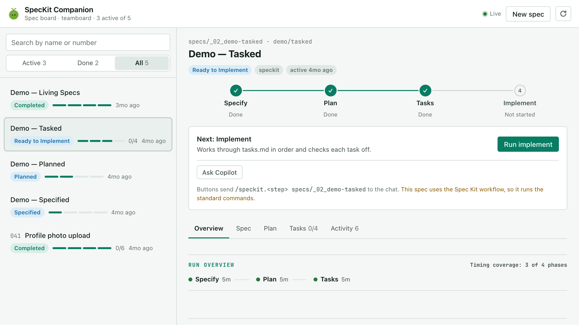Open the Activity 6 tab
The image size is (579, 325).
pyautogui.click(x=345, y=228)
